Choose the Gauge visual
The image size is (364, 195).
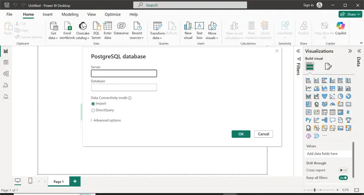(333, 104)
